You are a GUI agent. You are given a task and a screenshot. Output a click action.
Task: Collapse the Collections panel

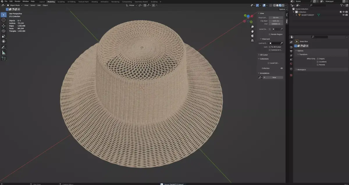tap(259, 59)
